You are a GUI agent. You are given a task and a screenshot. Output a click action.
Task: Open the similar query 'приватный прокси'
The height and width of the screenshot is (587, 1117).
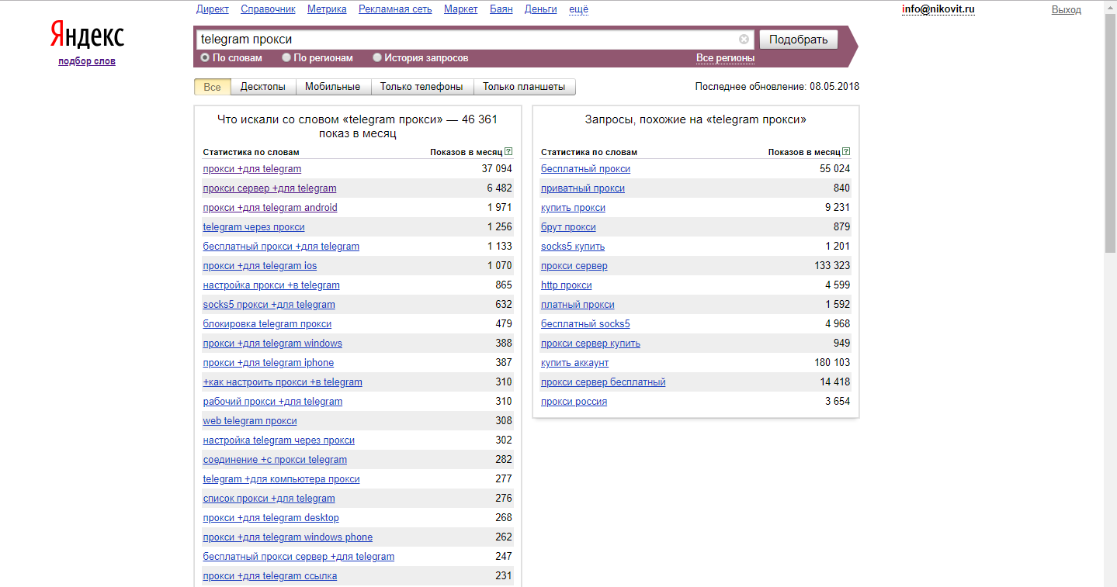tap(583, 188)
